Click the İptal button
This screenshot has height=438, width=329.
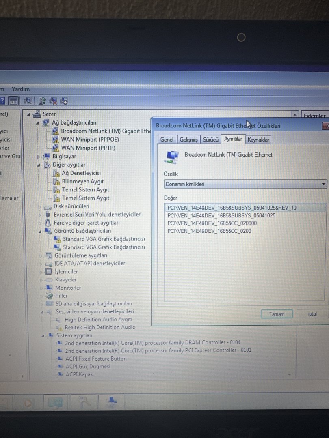(x=312, y=314)
